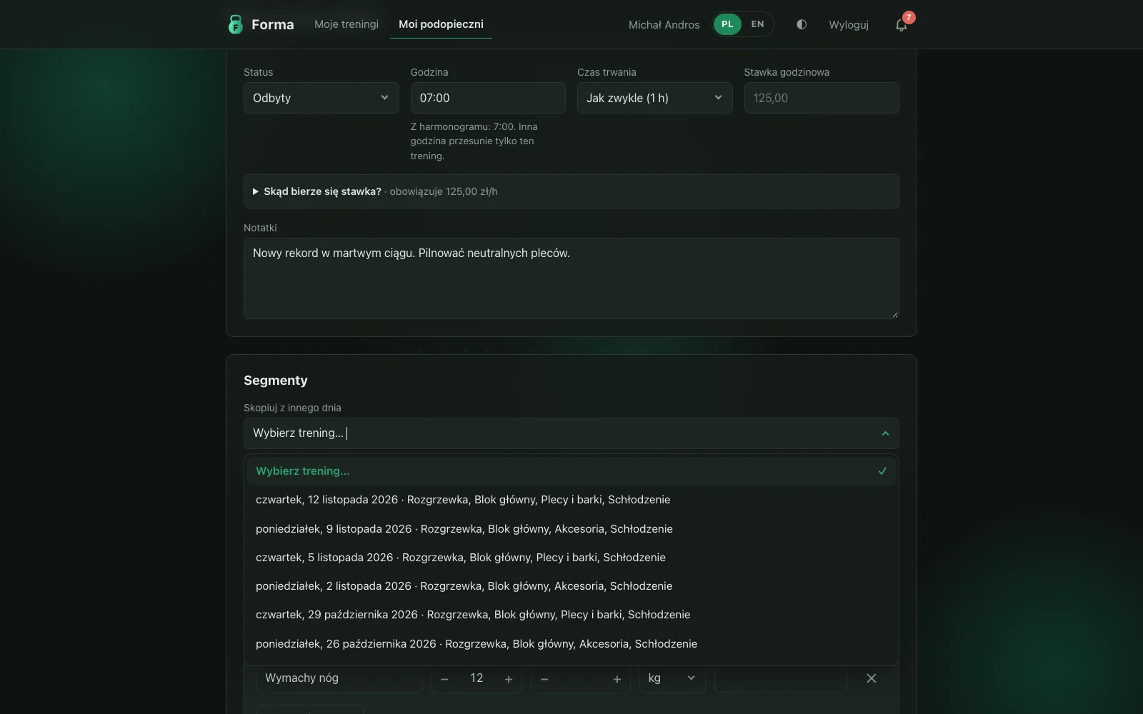Screen dimensions: 1143x714
Task: Choose czwartek, 12 listopada 2026 training
Action: coord(571,500)
